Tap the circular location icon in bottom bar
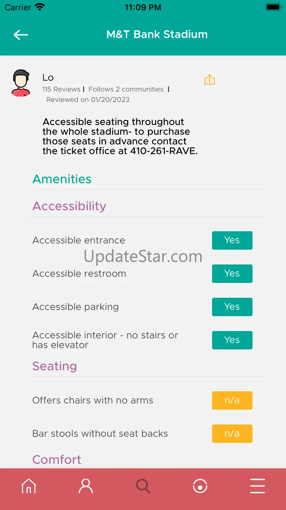Viewport: 286px width, 510px height. pos(200,486)
